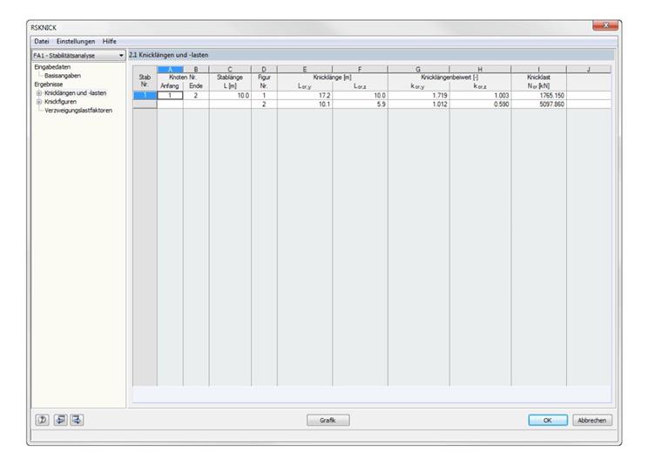Viewport: 662px width, 473px height.
Task: Click column A header
Action: pos(170,70)
